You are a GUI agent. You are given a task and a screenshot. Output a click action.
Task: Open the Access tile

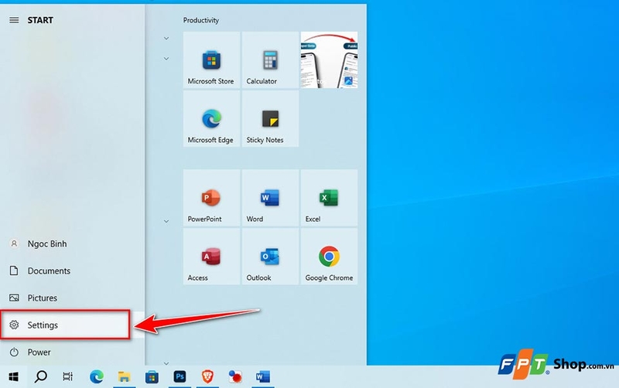pyautogui.click(x=211, y=257)
